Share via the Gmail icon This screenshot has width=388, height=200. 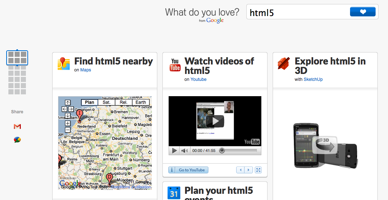tap(17, 126)
